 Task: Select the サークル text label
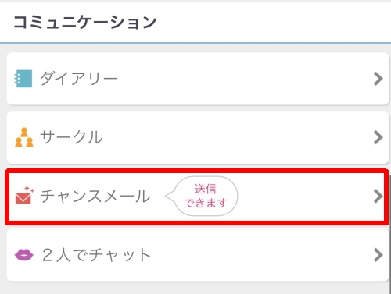pyautogui.click(x=71, y=137)
